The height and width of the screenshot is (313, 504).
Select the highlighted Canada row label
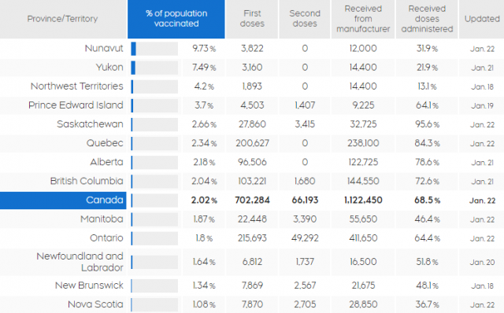click(x=63, y=201)
